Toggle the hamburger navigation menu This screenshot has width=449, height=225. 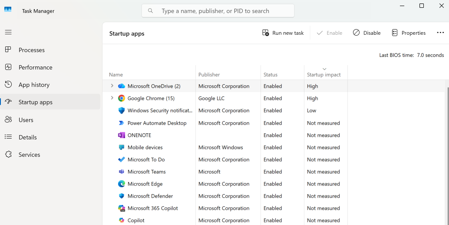(x=8, y=32)
